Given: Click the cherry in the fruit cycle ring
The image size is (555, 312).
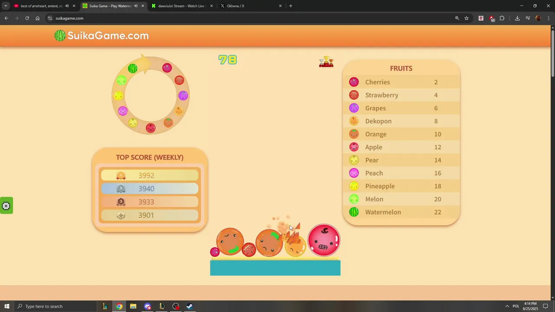Looking at the screenshot, I should 167,68.
